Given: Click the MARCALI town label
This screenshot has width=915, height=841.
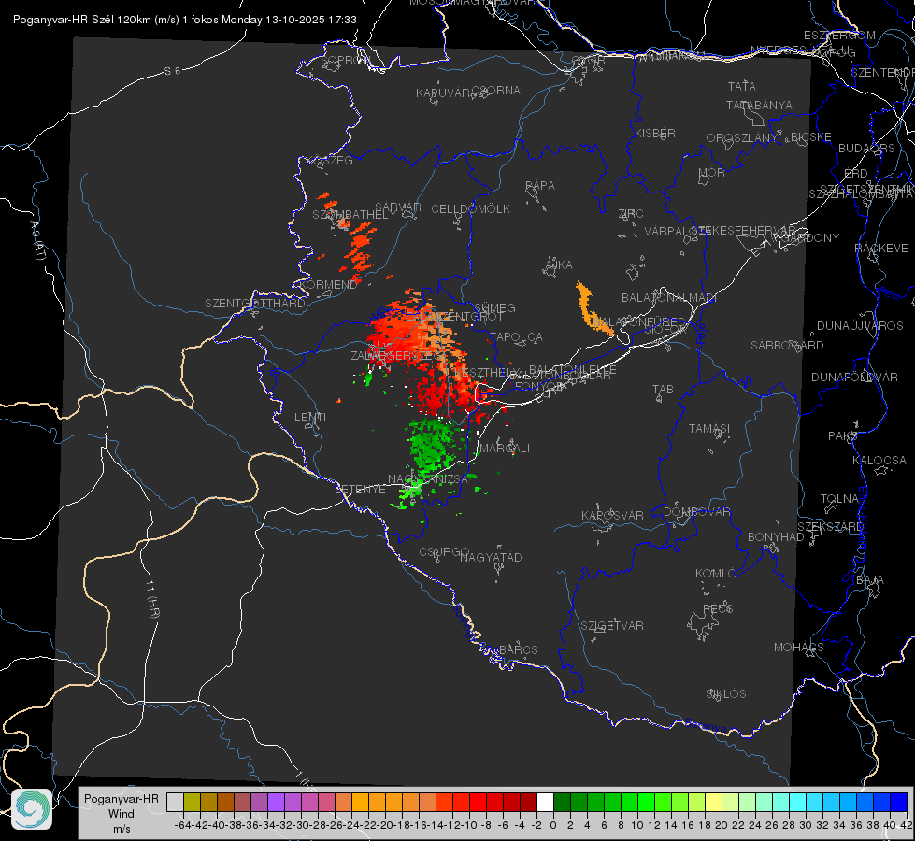Looking at the screenshot, I should coord(504,449).
